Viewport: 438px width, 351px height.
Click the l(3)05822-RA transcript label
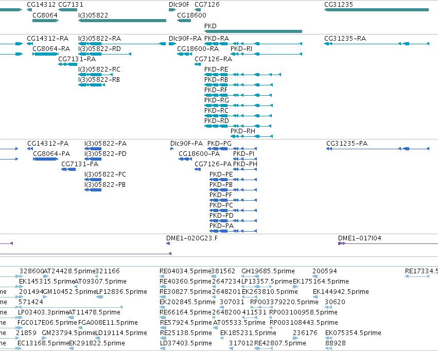point(99,38)
